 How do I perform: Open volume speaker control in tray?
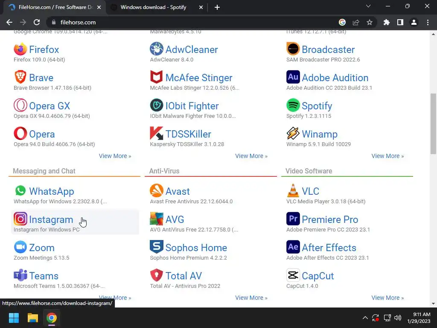pyautogui.click(x=398, y=318)
